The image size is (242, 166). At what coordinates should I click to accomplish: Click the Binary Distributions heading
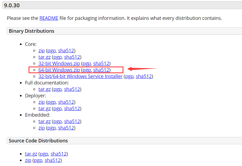pyautogui.click(x=32, y=31)
